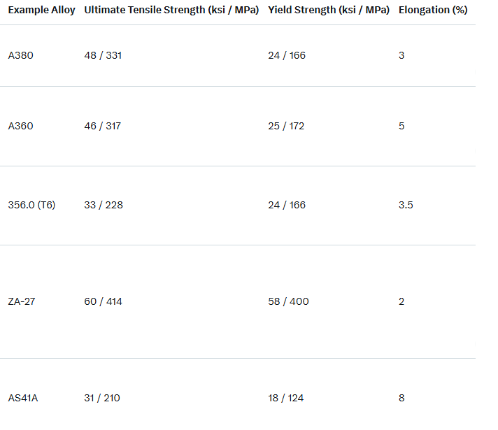
Task: Click the 48 / 331 tensile value
Action: click(103, 55)
